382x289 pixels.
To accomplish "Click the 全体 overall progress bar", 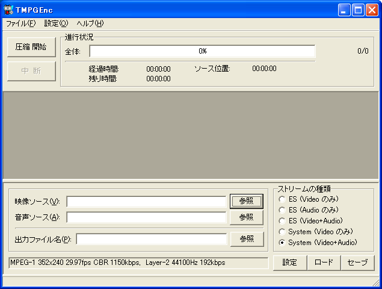I will [x=203, y=51].
